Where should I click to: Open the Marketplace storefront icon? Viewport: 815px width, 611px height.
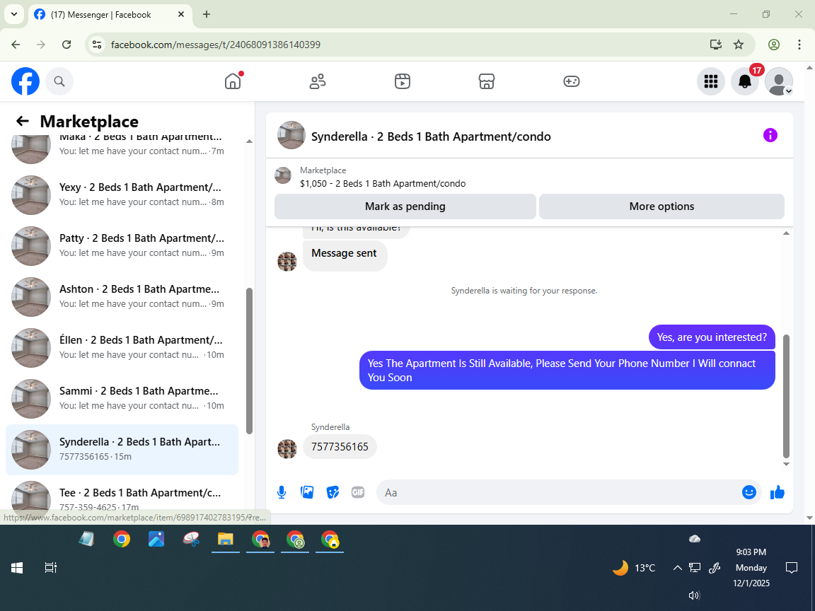pyautogui.click(x=487, y=81)
